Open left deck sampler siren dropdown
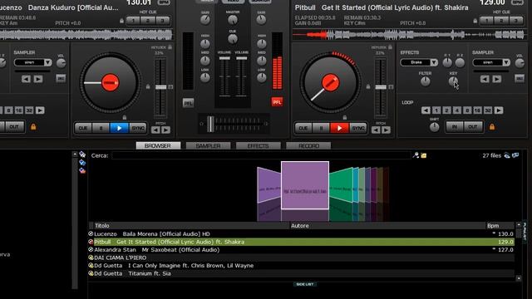 pos(48,62)
